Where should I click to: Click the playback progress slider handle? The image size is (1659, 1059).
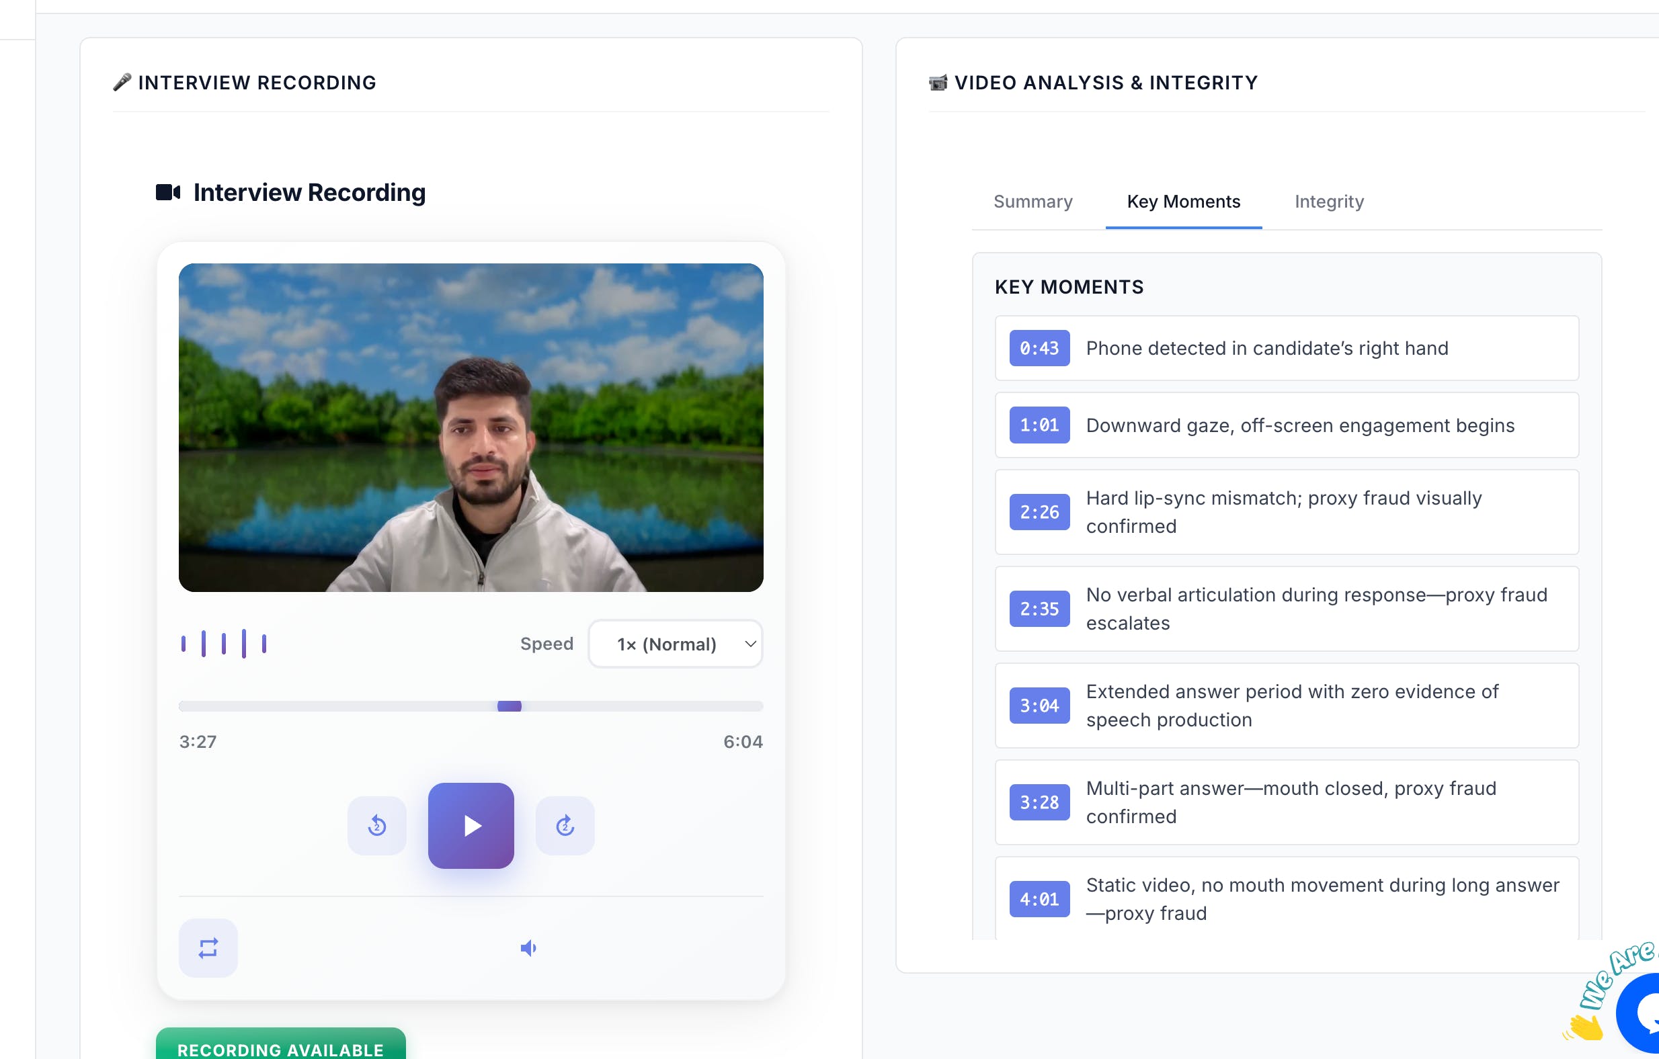click(509, 706)
